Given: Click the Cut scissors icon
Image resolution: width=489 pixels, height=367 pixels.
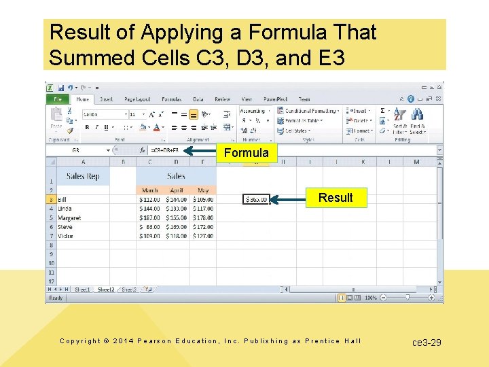Looking at the screenshot, I should click(x=69, y=111).
